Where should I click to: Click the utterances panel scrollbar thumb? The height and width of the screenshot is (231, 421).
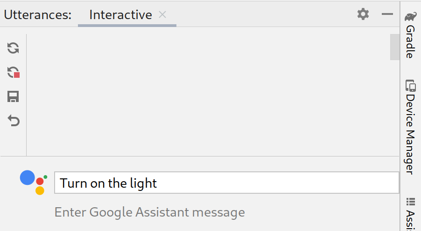click(394, 47)
